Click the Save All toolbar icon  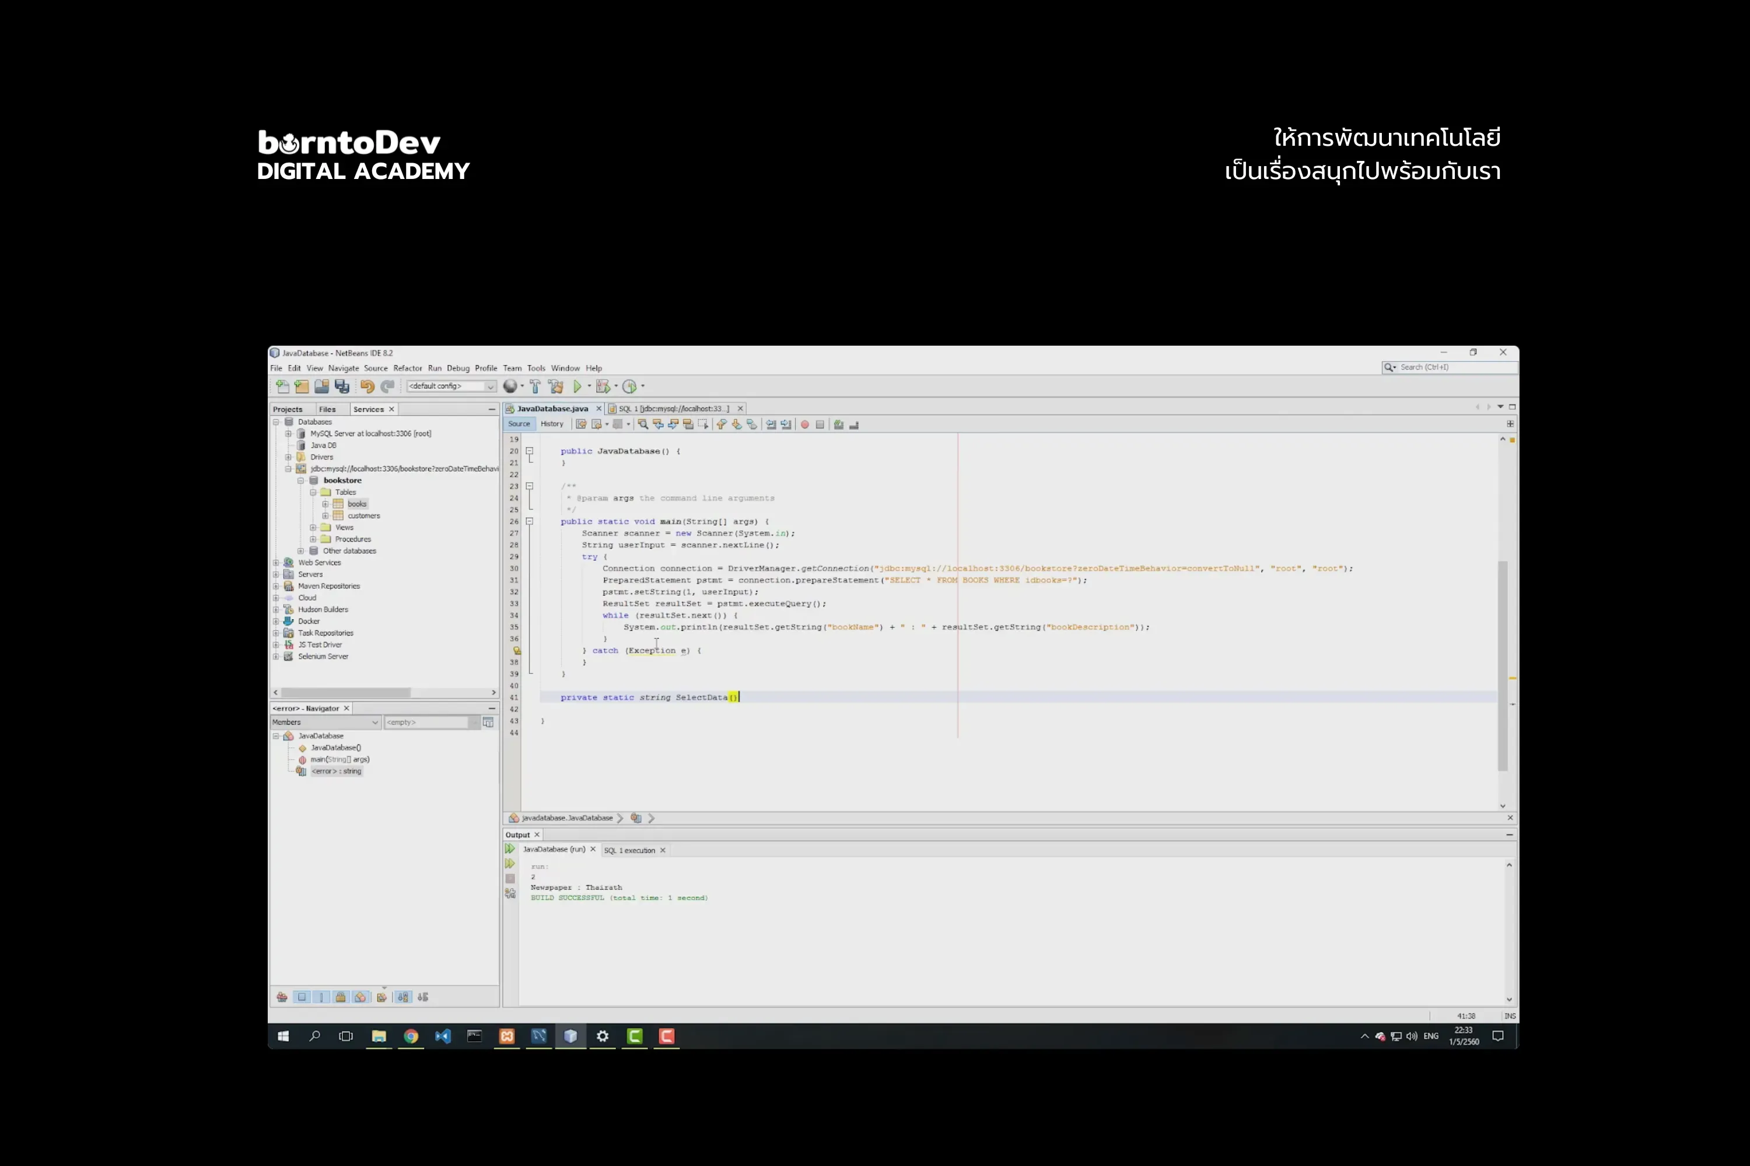pos(342,387)
